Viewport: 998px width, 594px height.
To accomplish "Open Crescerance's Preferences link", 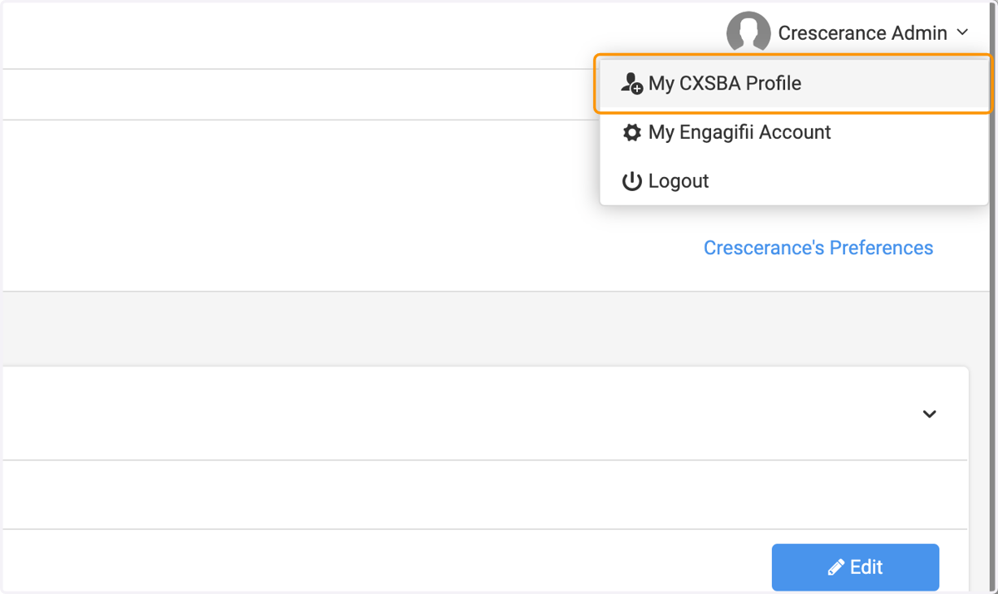I will 818,248.
